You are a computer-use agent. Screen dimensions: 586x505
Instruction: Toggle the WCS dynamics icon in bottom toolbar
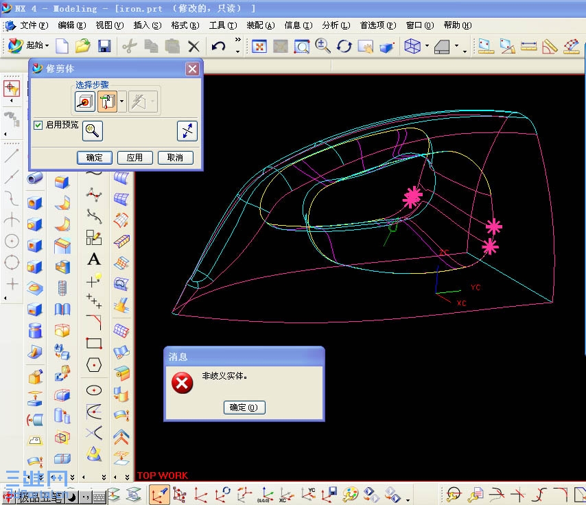click(x=159, y=495)
